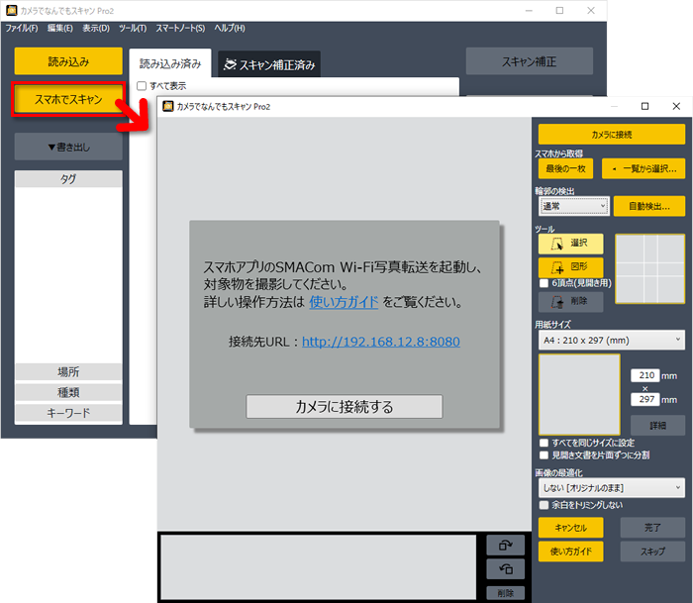Open the ファイル(F) menu
The height and width of the screenshot is (603, 693).
[x=22, y=29]
